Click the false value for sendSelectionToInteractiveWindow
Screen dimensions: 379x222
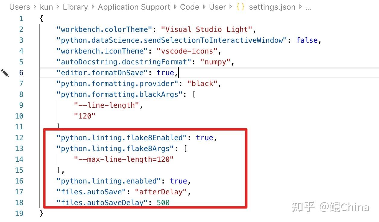pyautogui.click(x=307, y=40)
